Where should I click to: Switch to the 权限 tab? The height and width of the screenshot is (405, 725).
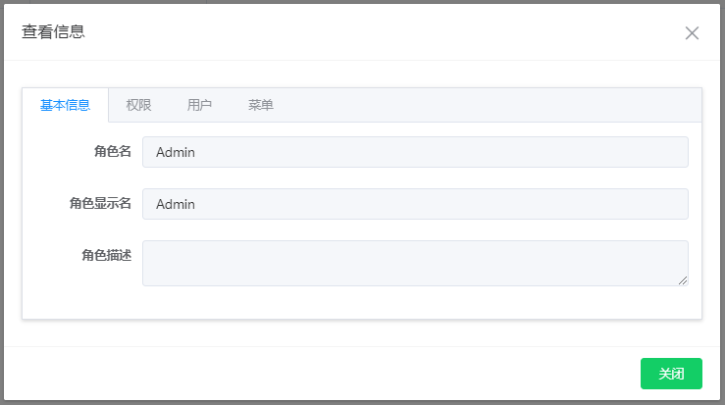click(x=138, y=105)
